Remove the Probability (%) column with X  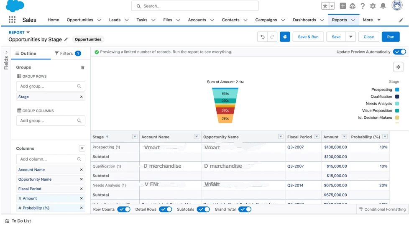pyautogui.click(x=82, y=208)
